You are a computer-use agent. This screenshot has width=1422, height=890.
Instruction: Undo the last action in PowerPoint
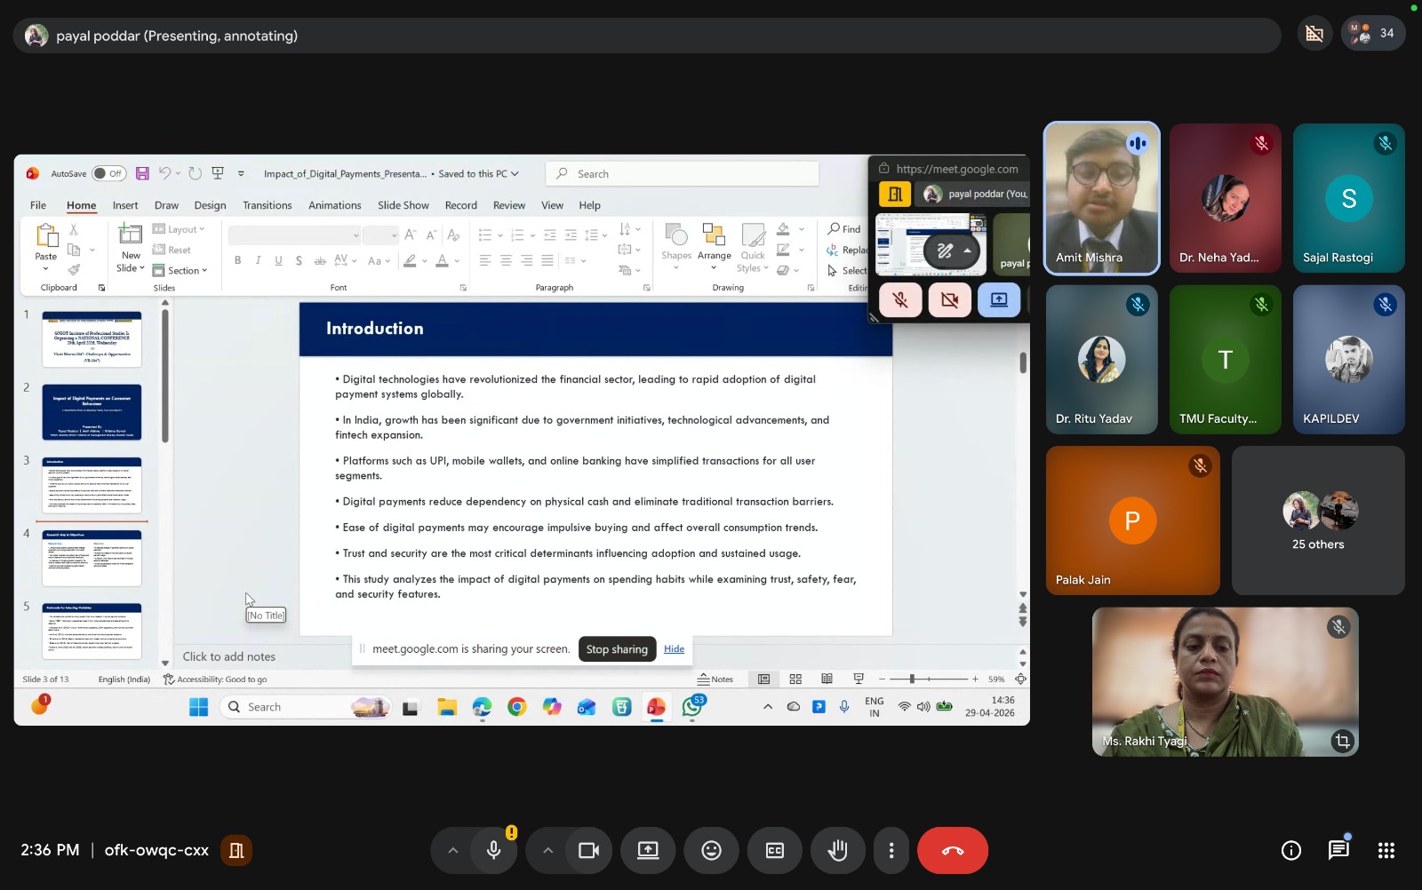coord(164,173)
